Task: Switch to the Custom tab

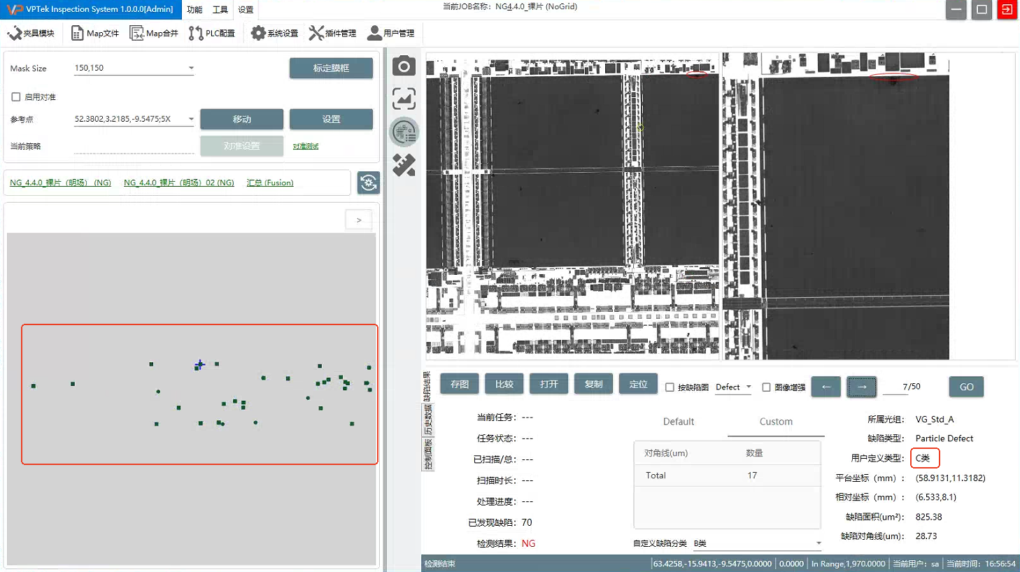Action: pos(776,422)
